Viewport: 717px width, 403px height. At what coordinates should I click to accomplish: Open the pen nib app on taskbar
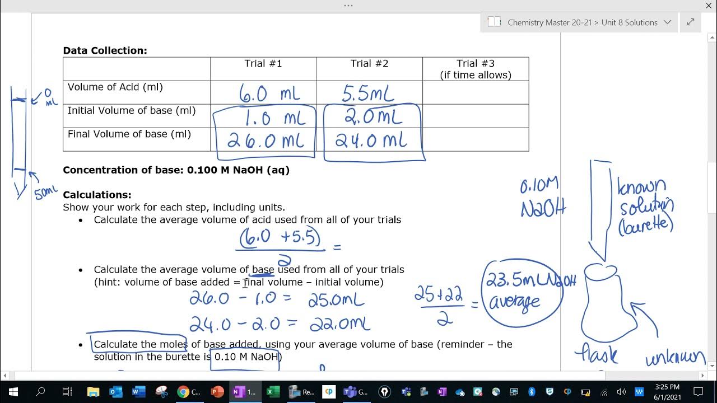point(385,392)
